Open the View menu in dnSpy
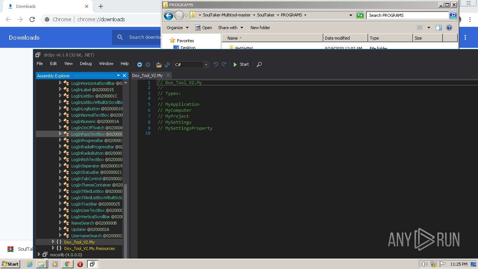478x269 pixels. click(x=68, y=64)
